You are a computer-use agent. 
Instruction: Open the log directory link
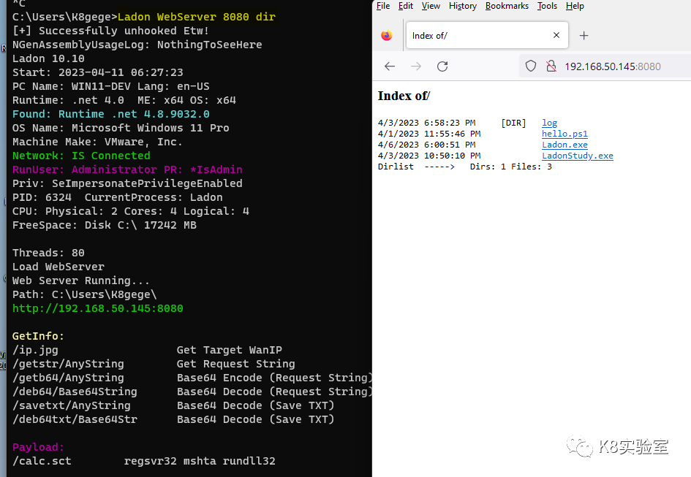[549, 123]
